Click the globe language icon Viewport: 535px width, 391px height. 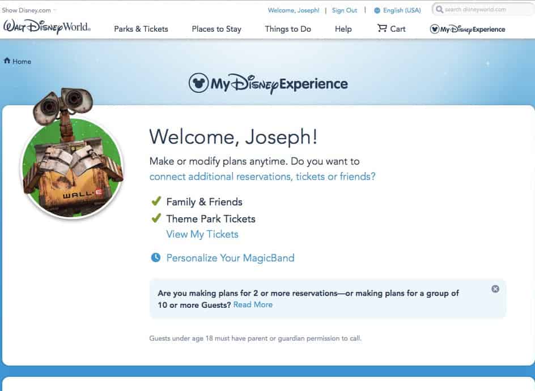(x=377, y=11)
